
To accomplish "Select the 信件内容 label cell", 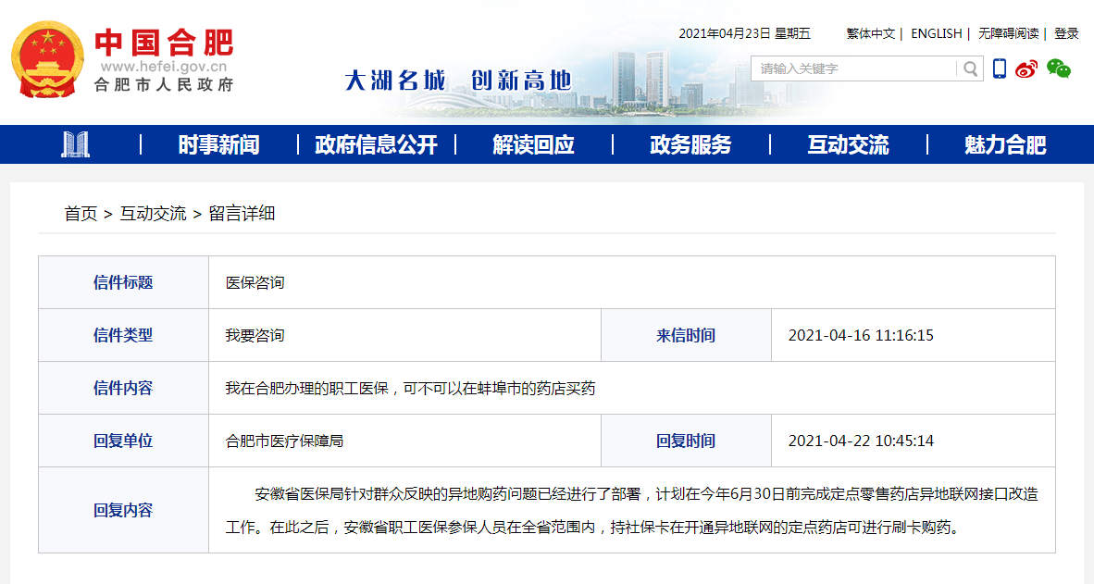I will coord(123,389).
